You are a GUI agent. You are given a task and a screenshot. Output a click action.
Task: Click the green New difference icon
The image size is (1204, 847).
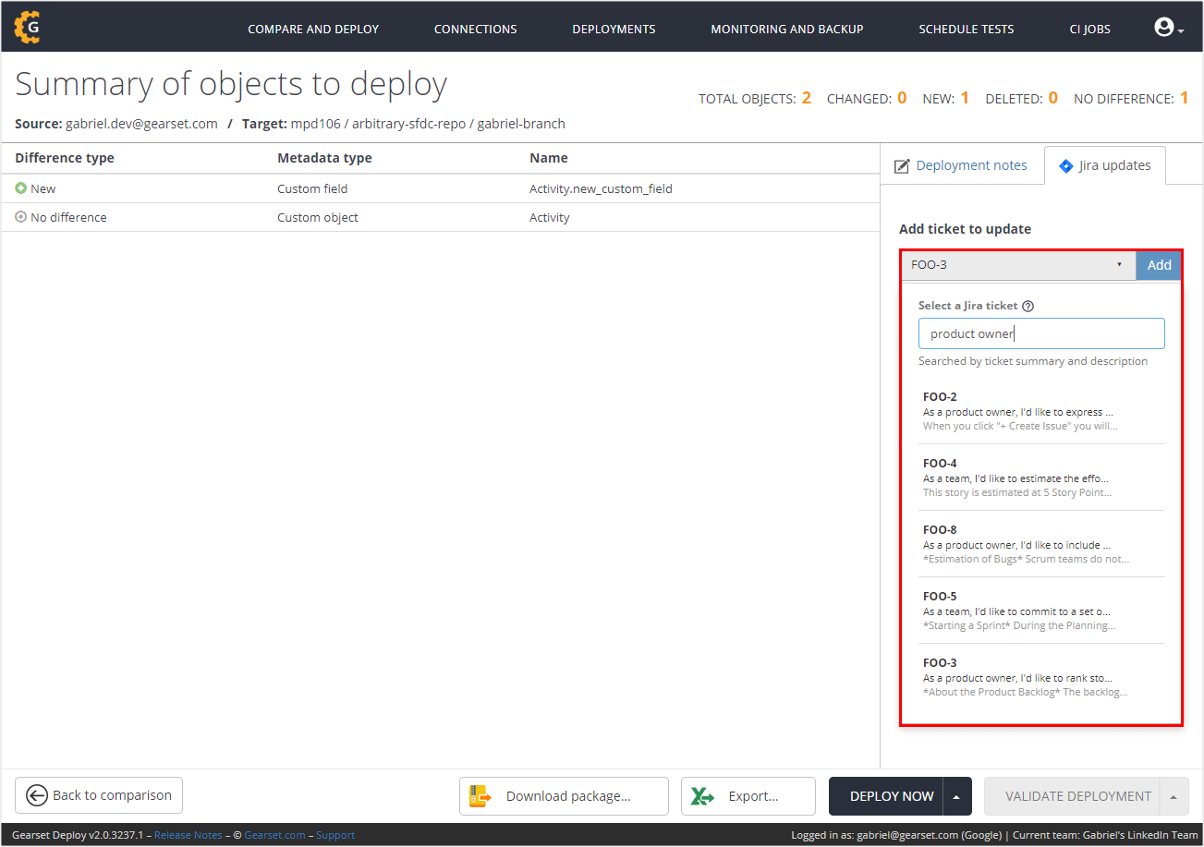tap(21, 188)
